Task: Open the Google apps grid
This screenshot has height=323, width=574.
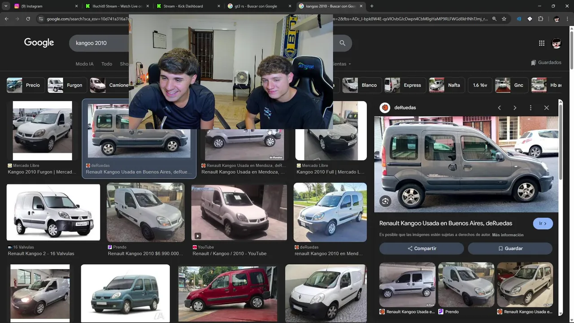Action: (x=542, y=43)
